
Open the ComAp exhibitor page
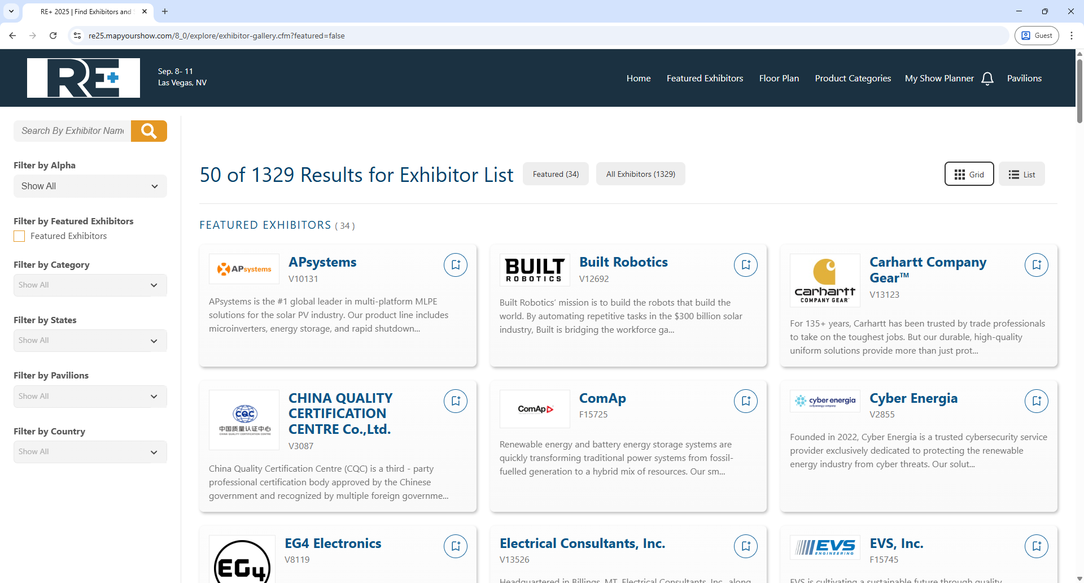tap(602, 398)
